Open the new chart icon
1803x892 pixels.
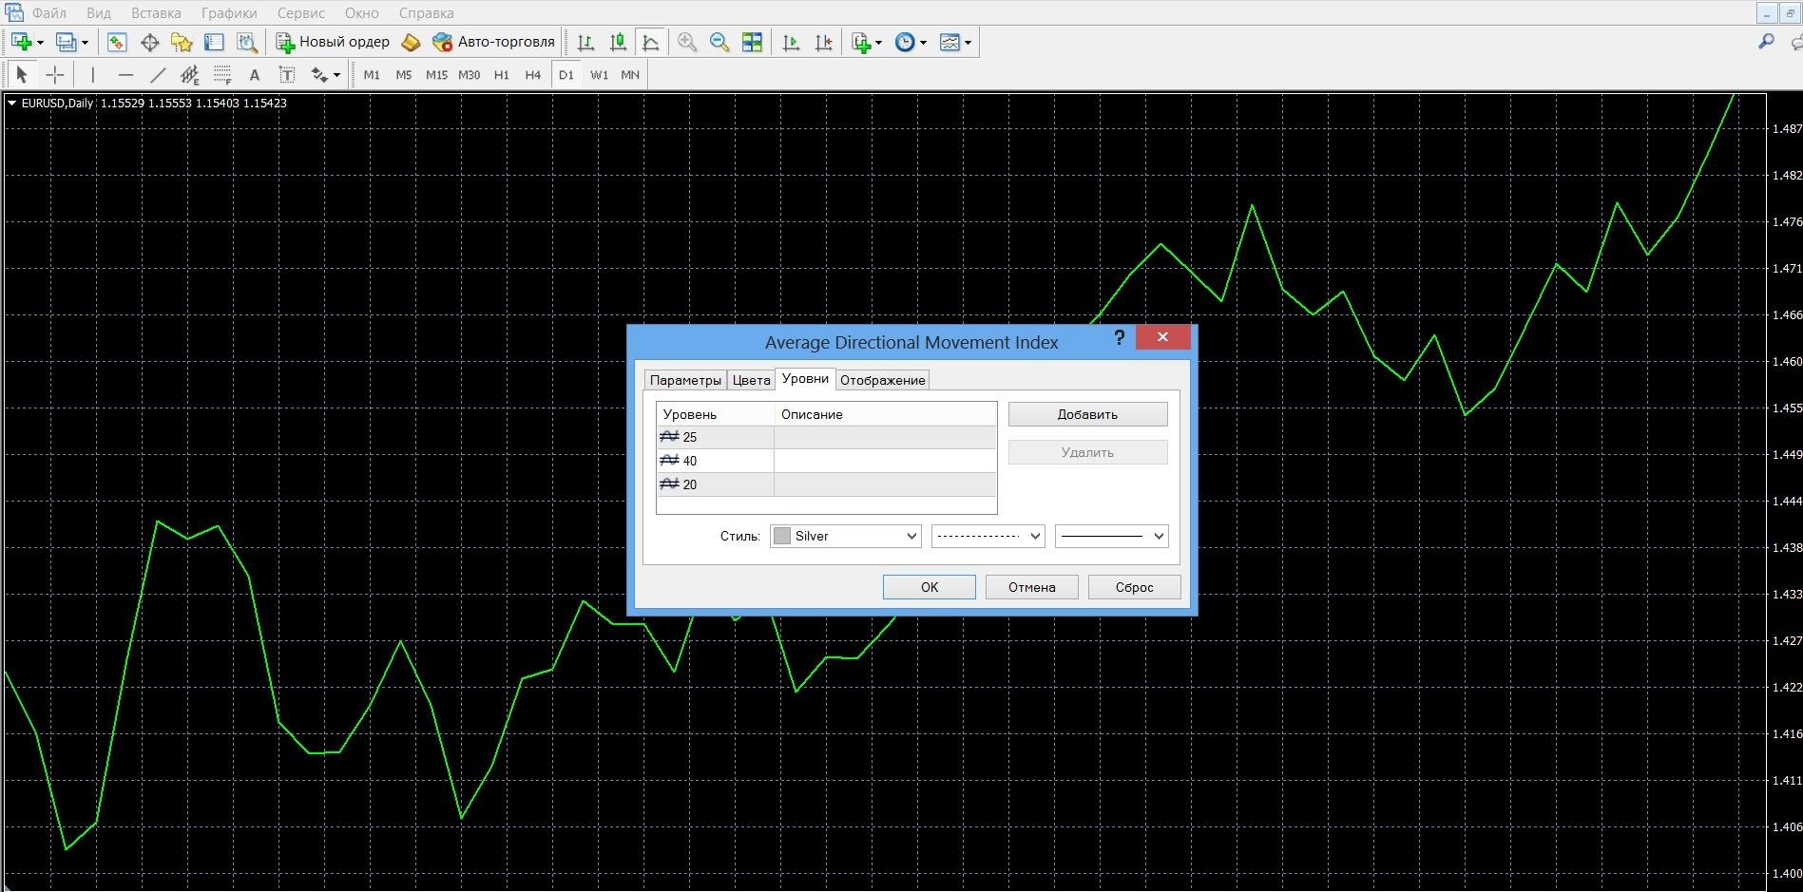pyautogui.click(x=21, y=42)
